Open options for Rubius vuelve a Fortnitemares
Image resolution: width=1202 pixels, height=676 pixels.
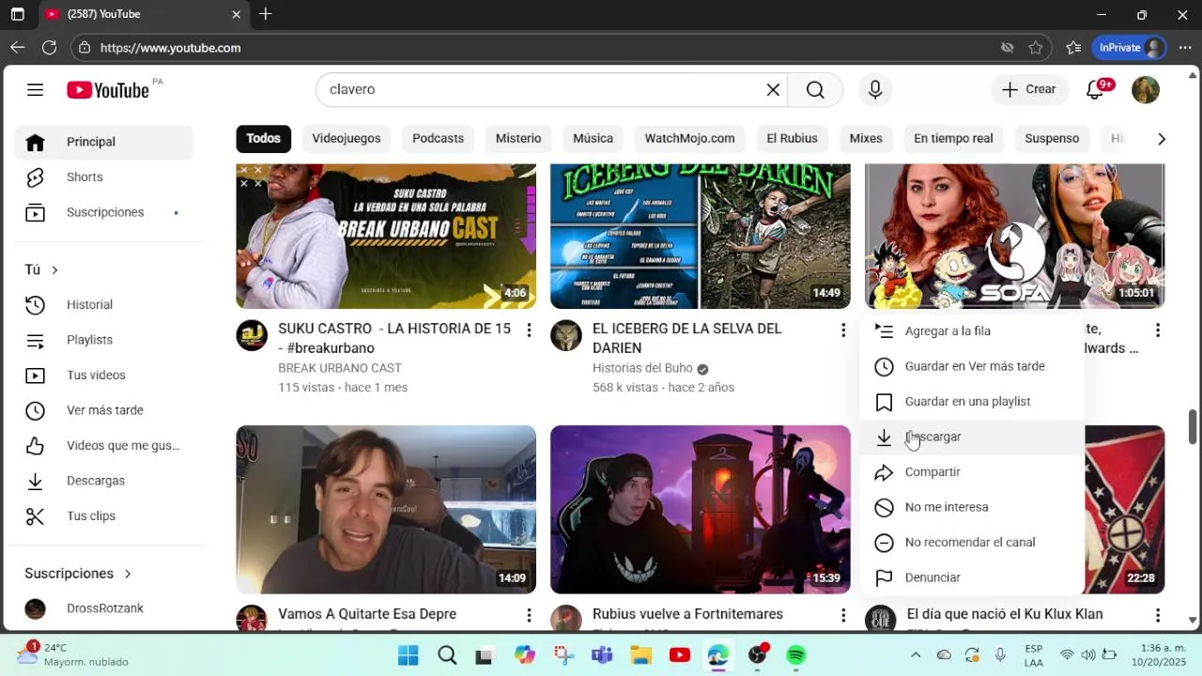(x=843, y=616)
